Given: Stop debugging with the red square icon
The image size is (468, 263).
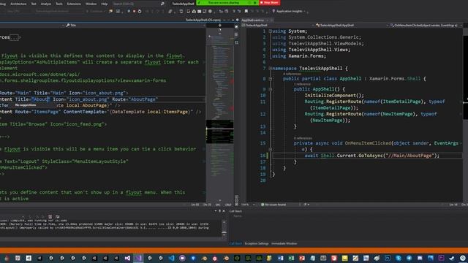Looking at the screenshot, I should (134, 12).
